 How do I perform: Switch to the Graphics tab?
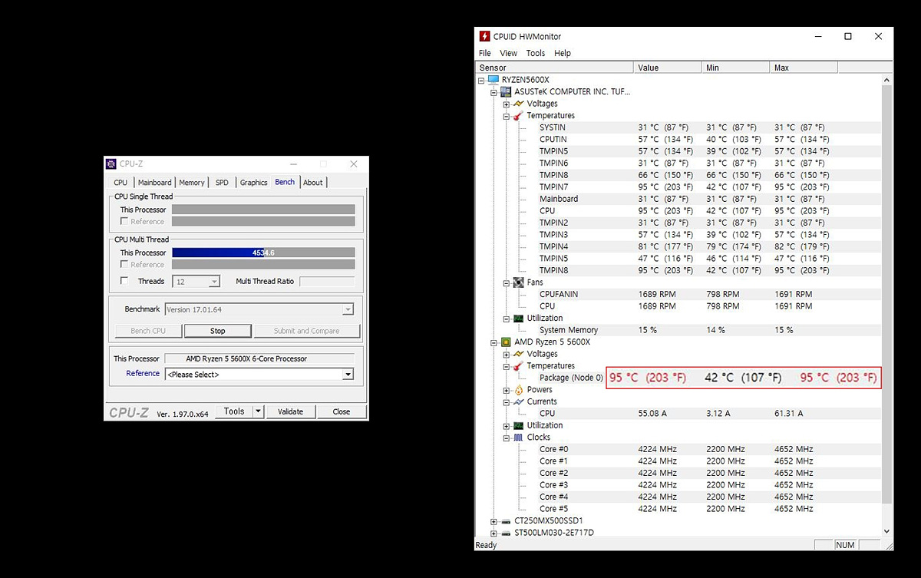[x=253, y=183]
